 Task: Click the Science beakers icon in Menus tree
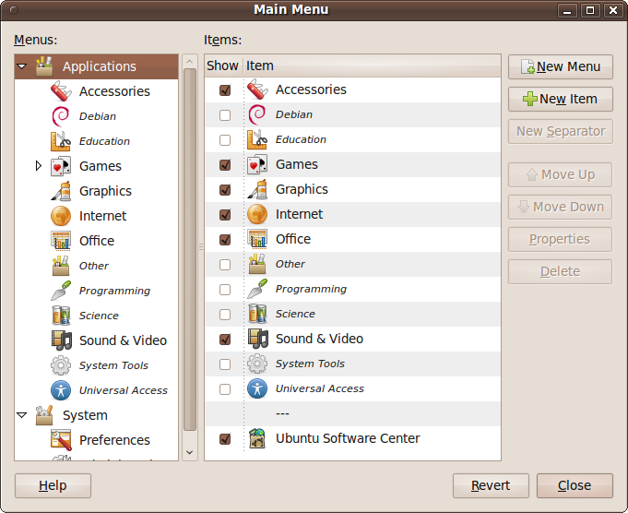point(61,316)
